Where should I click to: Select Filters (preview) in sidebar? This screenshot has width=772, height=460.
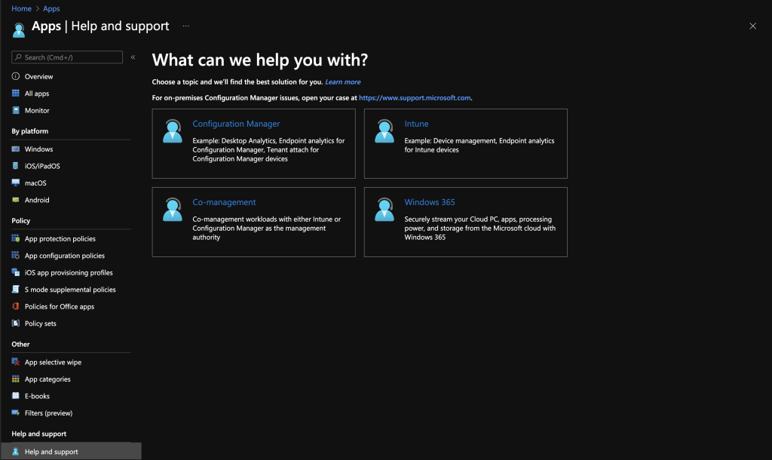[x=48, y=413]
